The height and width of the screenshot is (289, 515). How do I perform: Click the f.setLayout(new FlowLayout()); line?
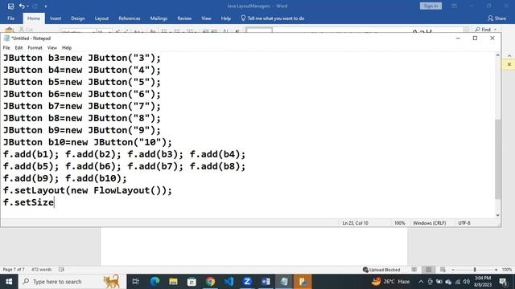pyautogui.click(x=88, y=190)
